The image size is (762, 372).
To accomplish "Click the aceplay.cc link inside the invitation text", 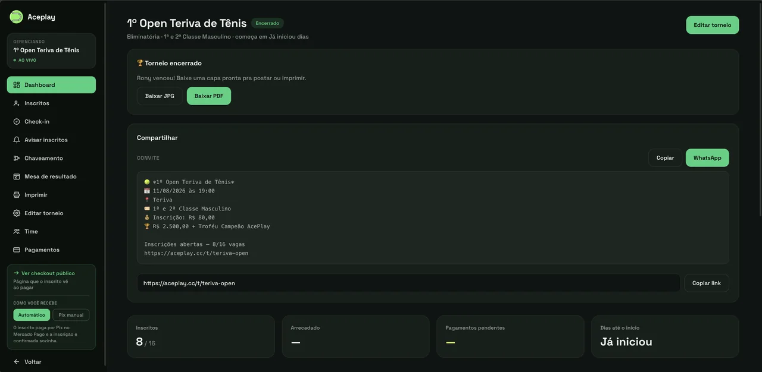I will tap(196, 253).
